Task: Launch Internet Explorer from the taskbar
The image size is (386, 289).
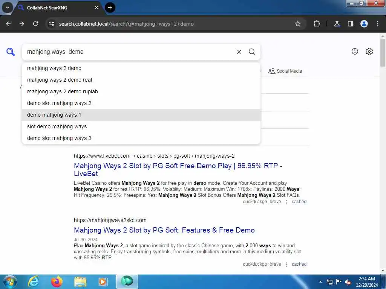Action: [33, 281]
